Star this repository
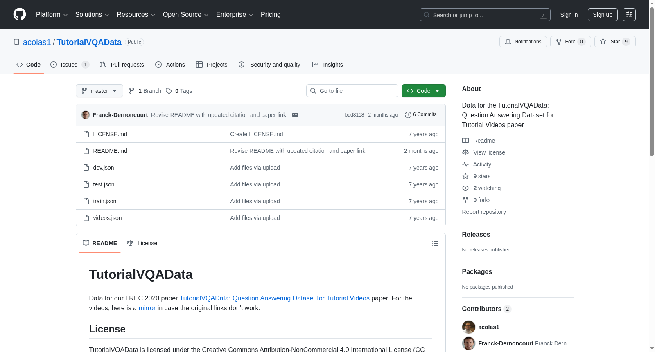This screenshot has height=352, width=655. pyautogui.click(x=615, y=42)
